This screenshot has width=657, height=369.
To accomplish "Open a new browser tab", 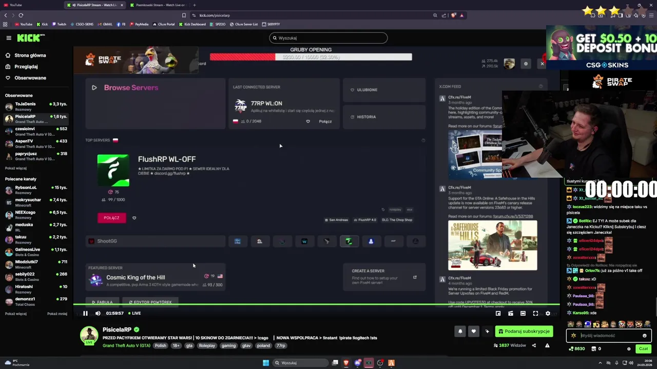I will point(194,5).
